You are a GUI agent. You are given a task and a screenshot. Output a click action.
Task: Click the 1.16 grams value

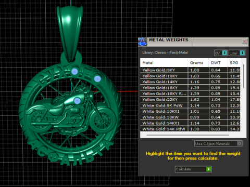(x=195, y=82)
